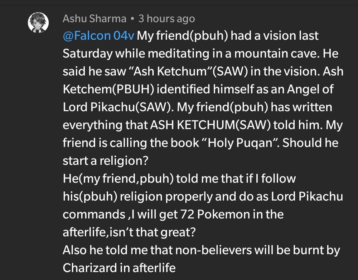Open the @Falcon 04v mention link
Image resolution: width=358 pixels, height=280 pixels.
click(x=98, y=36)
